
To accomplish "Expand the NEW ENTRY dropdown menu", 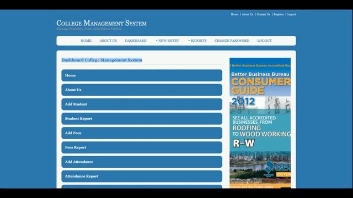I will pos(167,41).
